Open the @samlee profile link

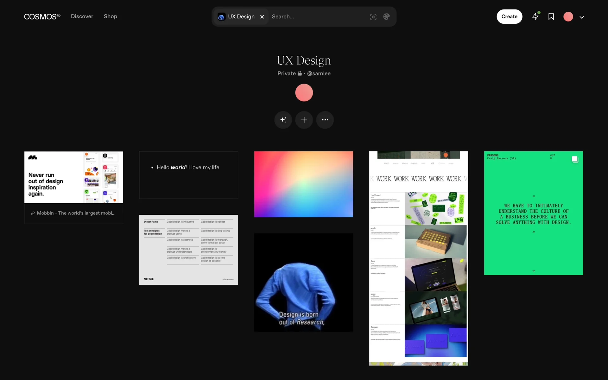pos(319,73)
